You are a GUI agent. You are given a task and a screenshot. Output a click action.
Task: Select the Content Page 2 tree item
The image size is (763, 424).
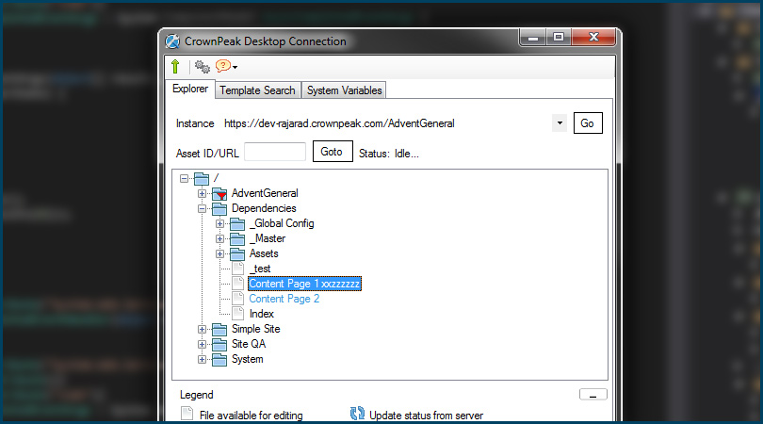click(x=284, y=299)
